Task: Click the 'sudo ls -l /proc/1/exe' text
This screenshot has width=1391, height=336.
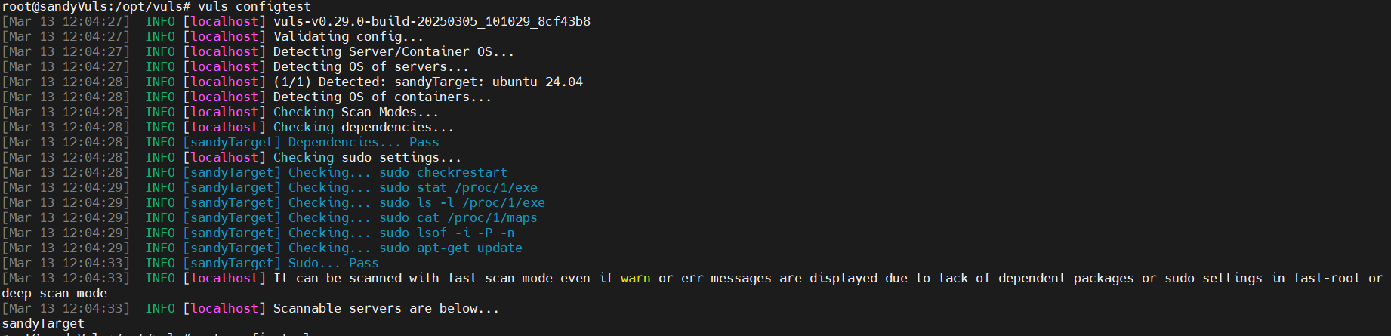Action: 461,203
